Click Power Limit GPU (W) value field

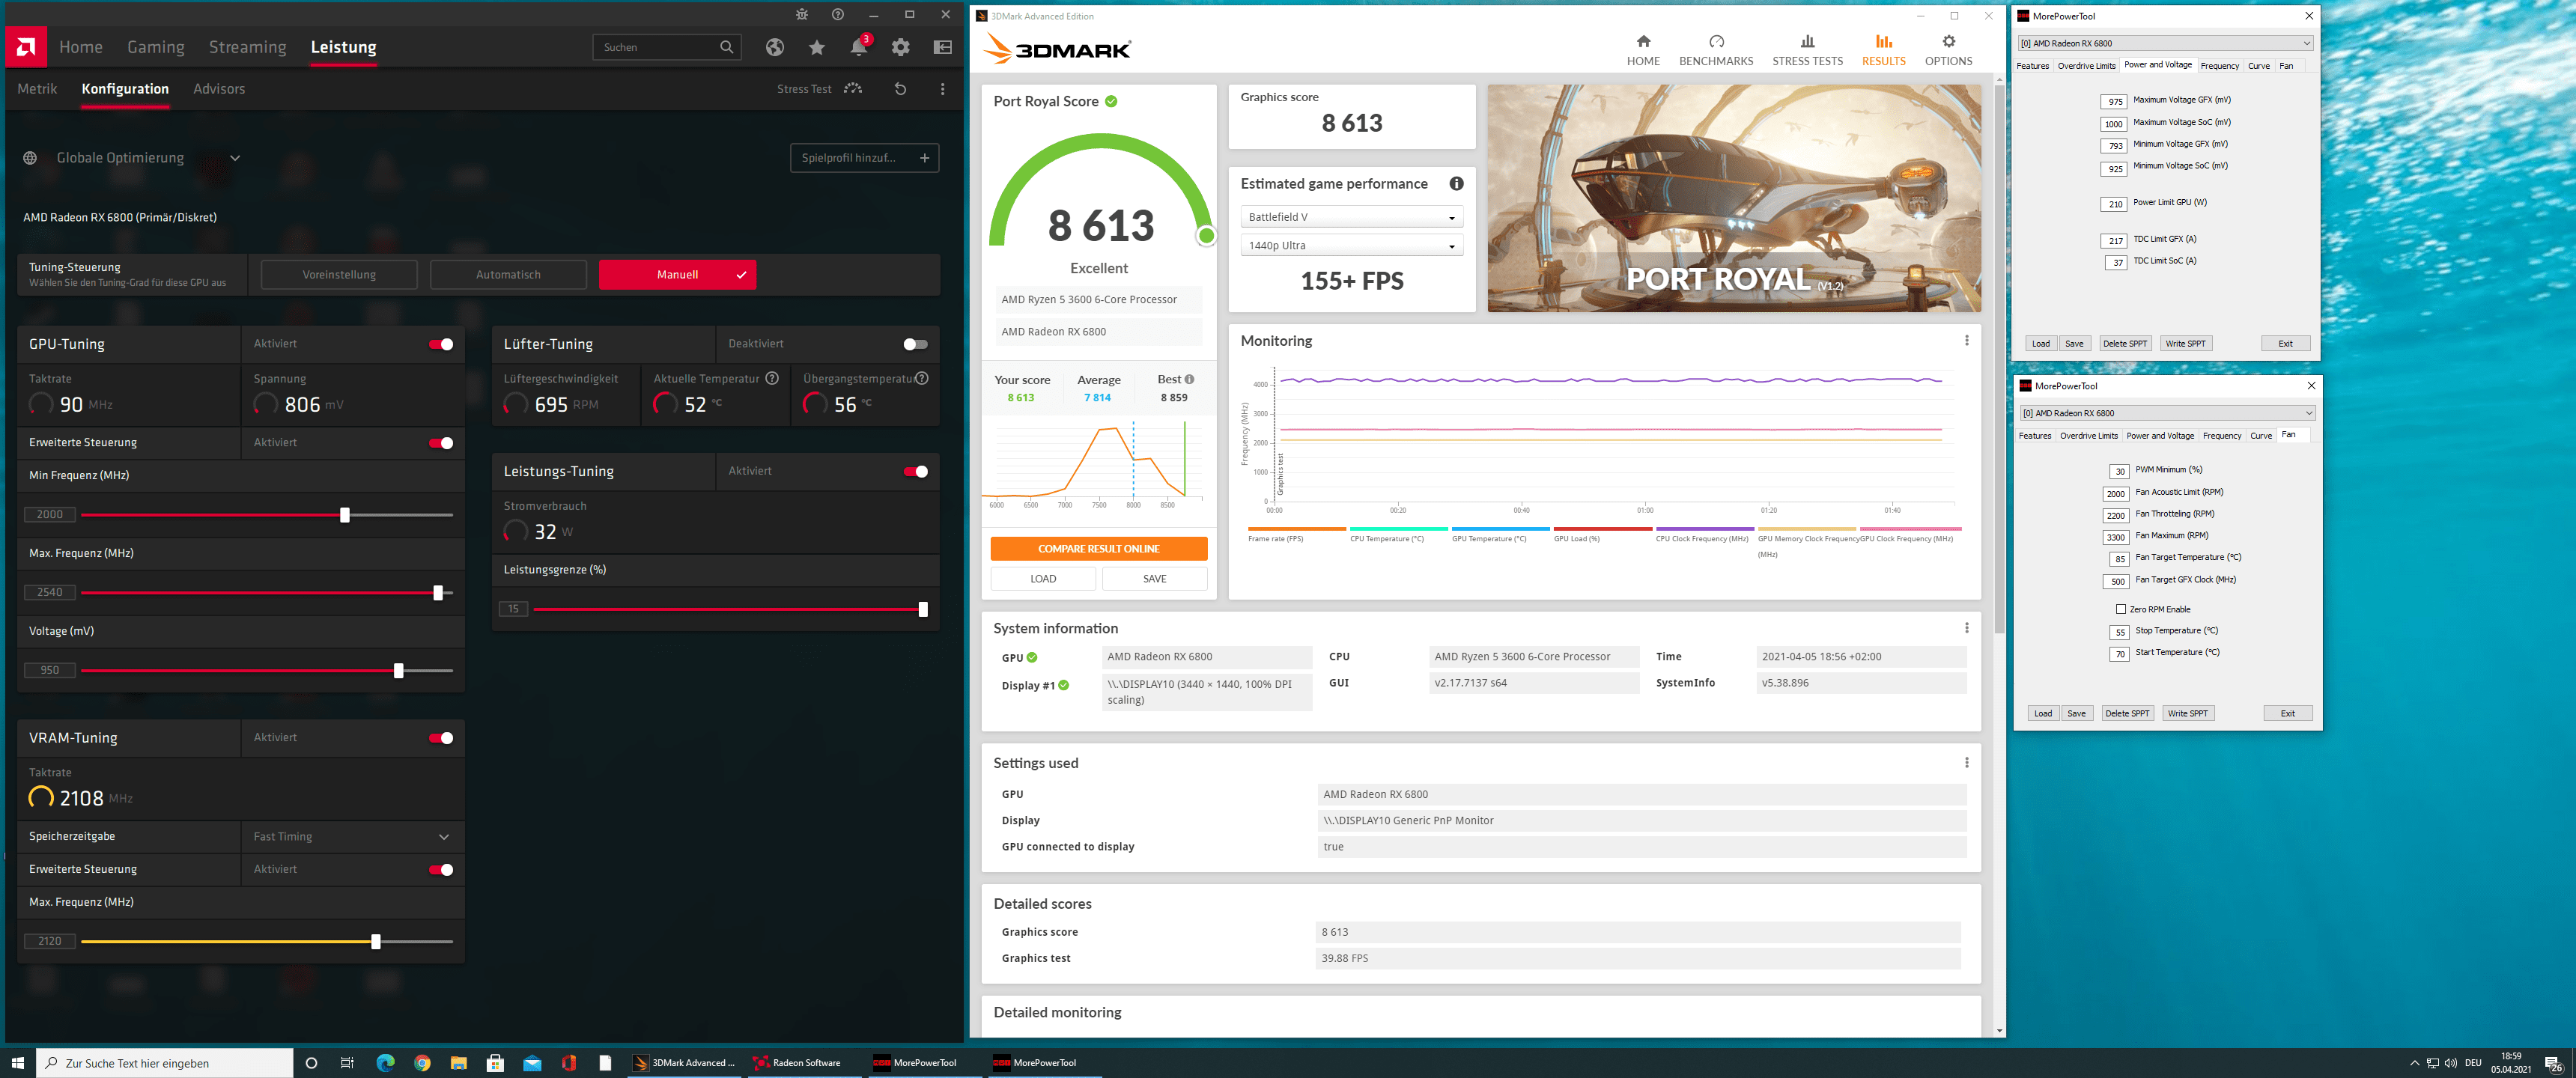[x=2114, y=204]
